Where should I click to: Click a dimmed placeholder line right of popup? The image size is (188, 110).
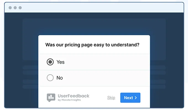coord(158,68)
